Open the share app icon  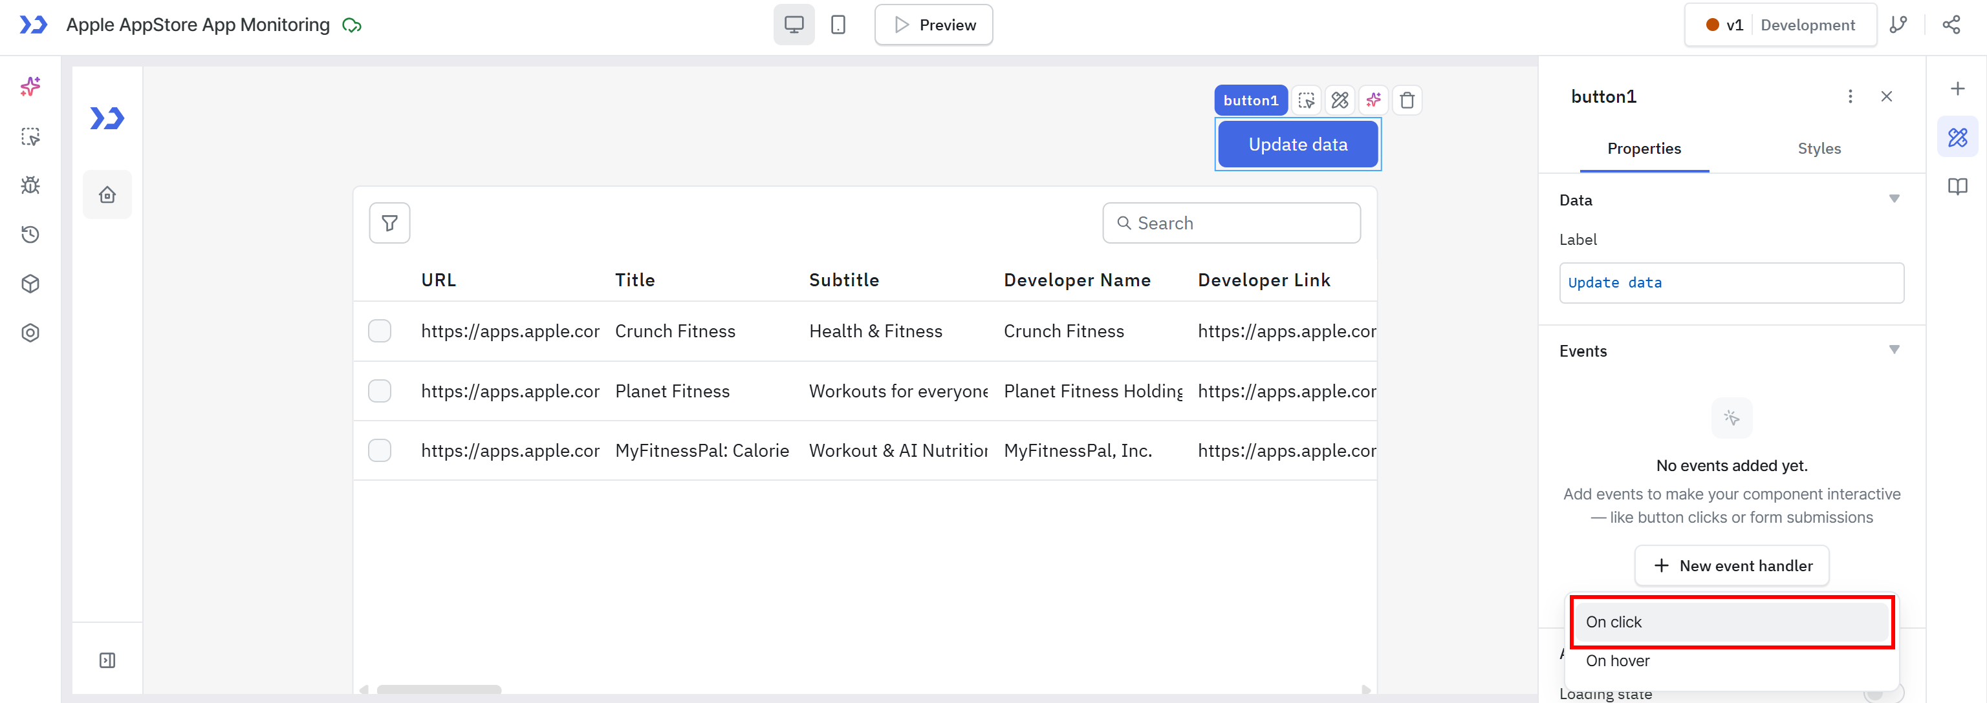pyautogui.click(x=1951, y=25)
